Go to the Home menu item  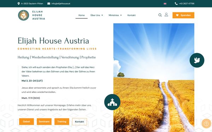click(x=82, y=15)
